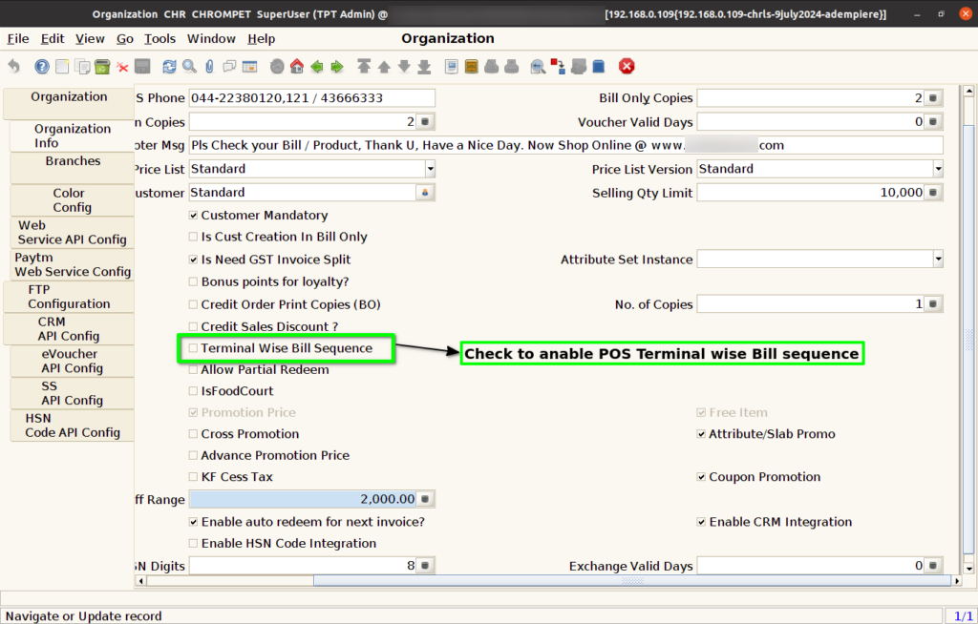This screenshot has width=978, height=624.
Task: Open Help from the blue question mark icon
Action: (x=42, y=66)
